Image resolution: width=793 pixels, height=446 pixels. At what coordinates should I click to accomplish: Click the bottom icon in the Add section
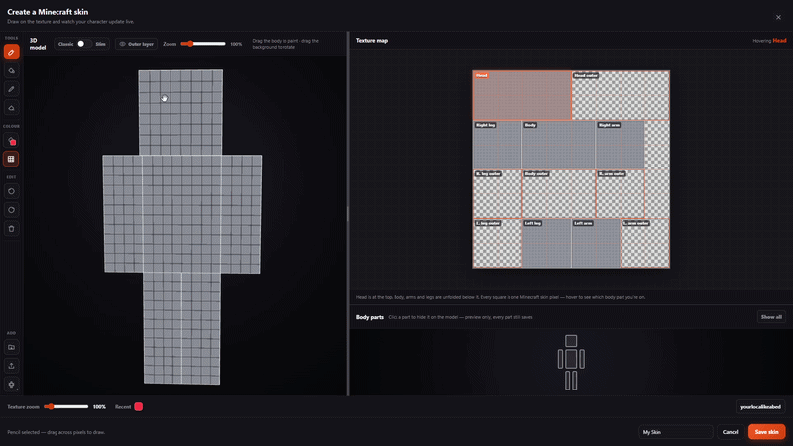(11, 385)
